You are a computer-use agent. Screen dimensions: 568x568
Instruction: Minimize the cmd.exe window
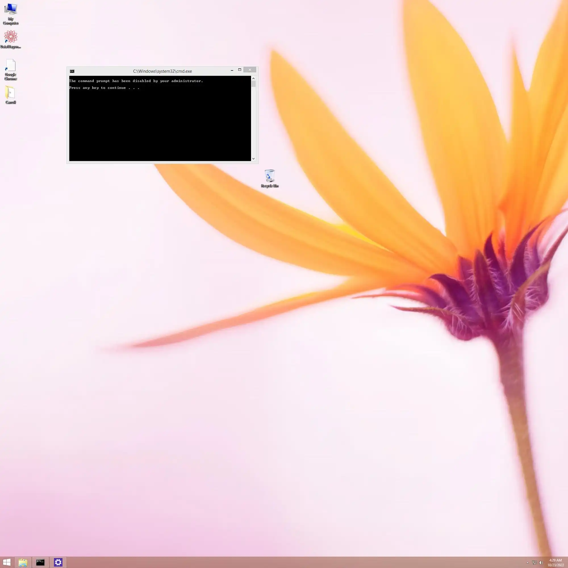pos(232,70)
